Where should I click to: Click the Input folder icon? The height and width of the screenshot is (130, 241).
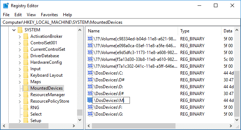26,69
